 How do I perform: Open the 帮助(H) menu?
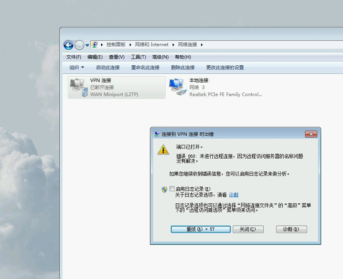click(183, 57)
